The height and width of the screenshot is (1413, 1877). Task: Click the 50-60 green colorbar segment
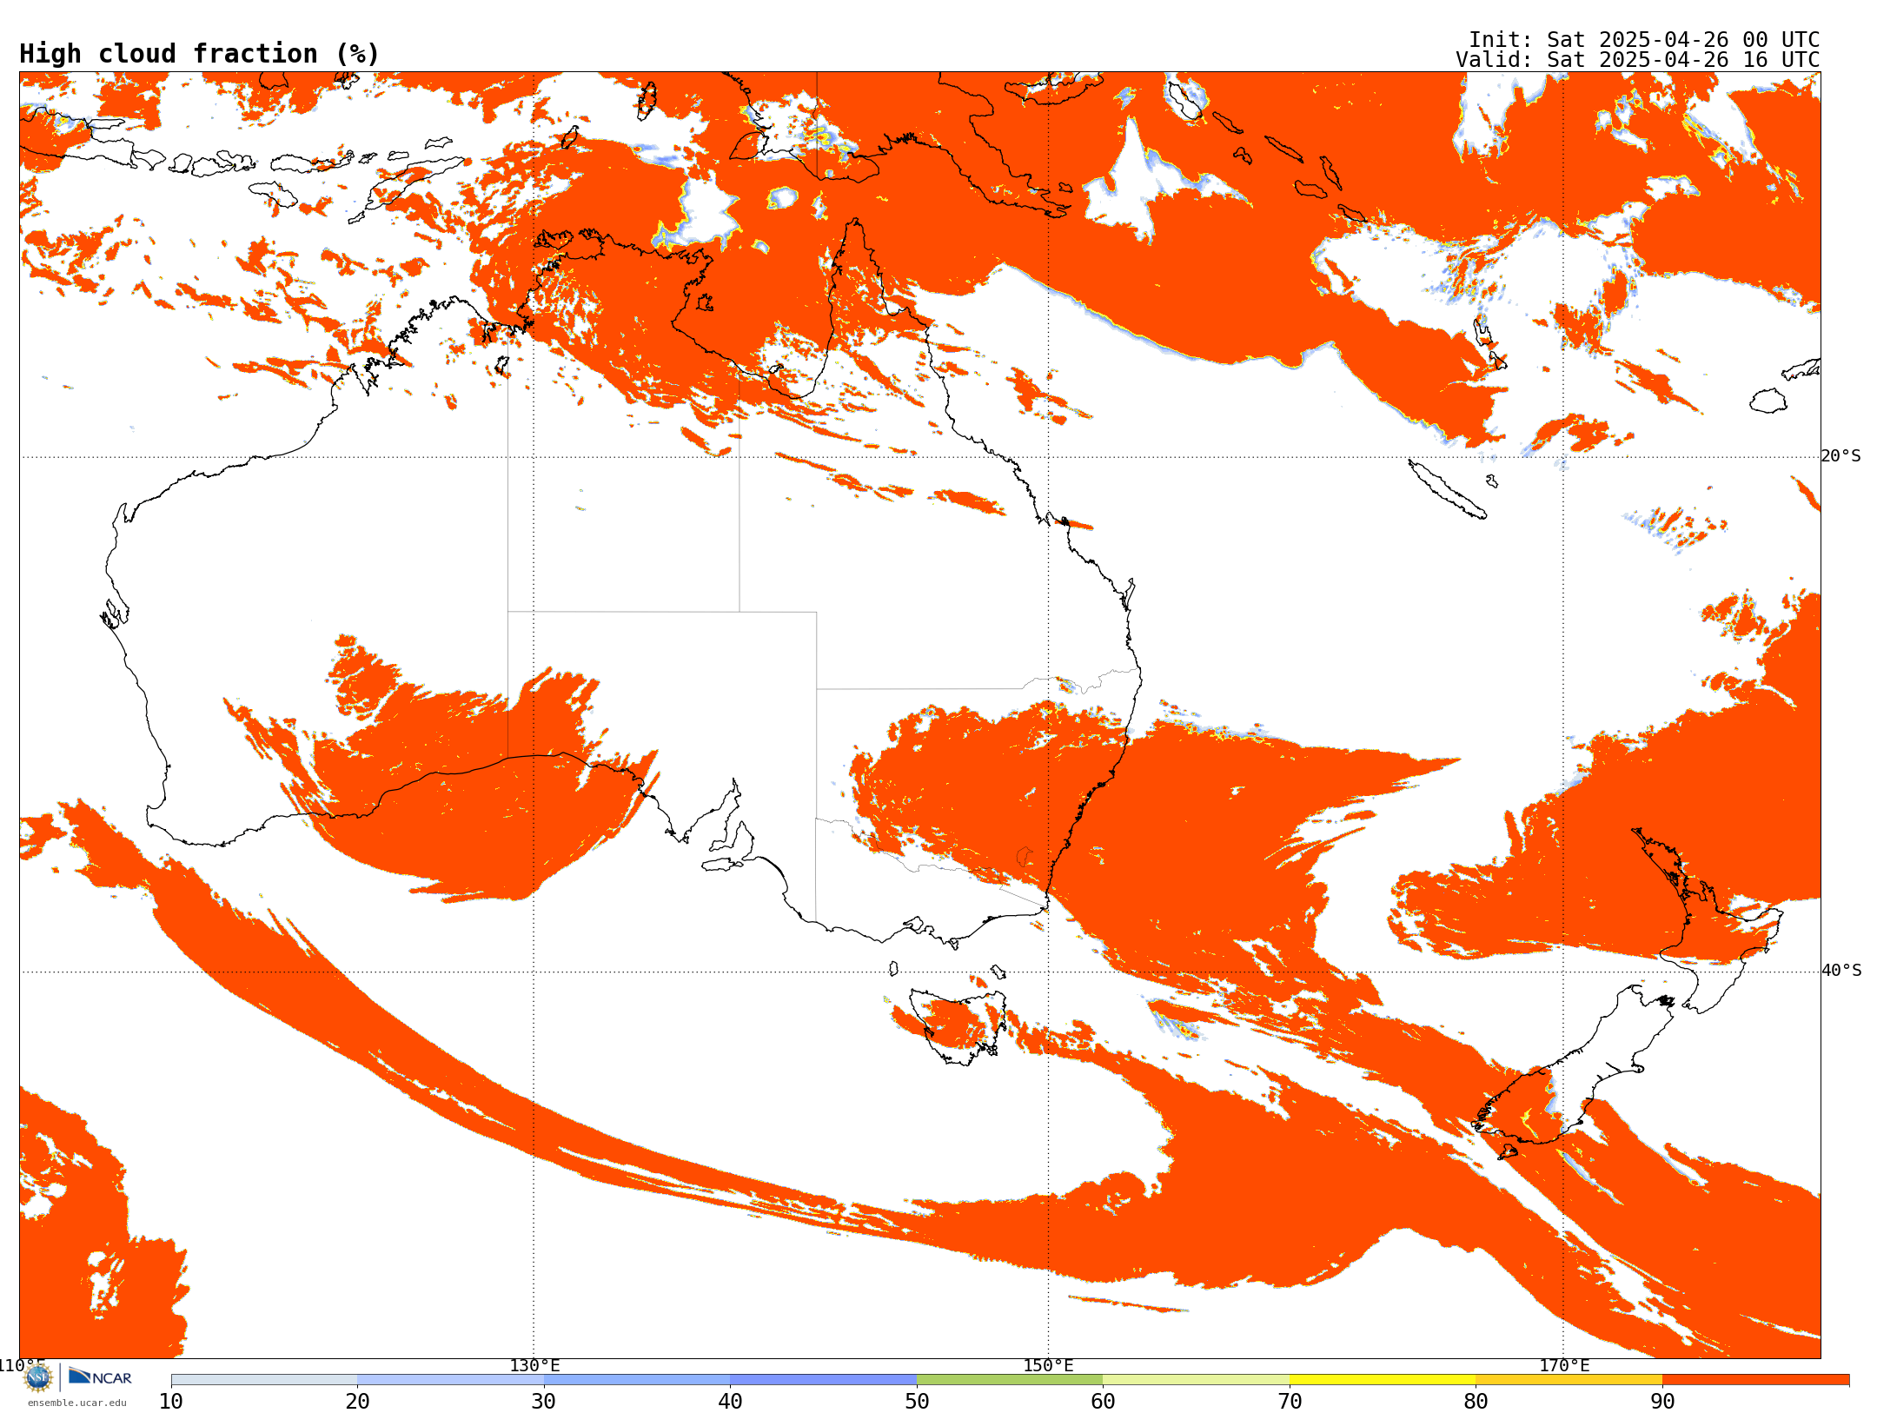[1010, 1380]
